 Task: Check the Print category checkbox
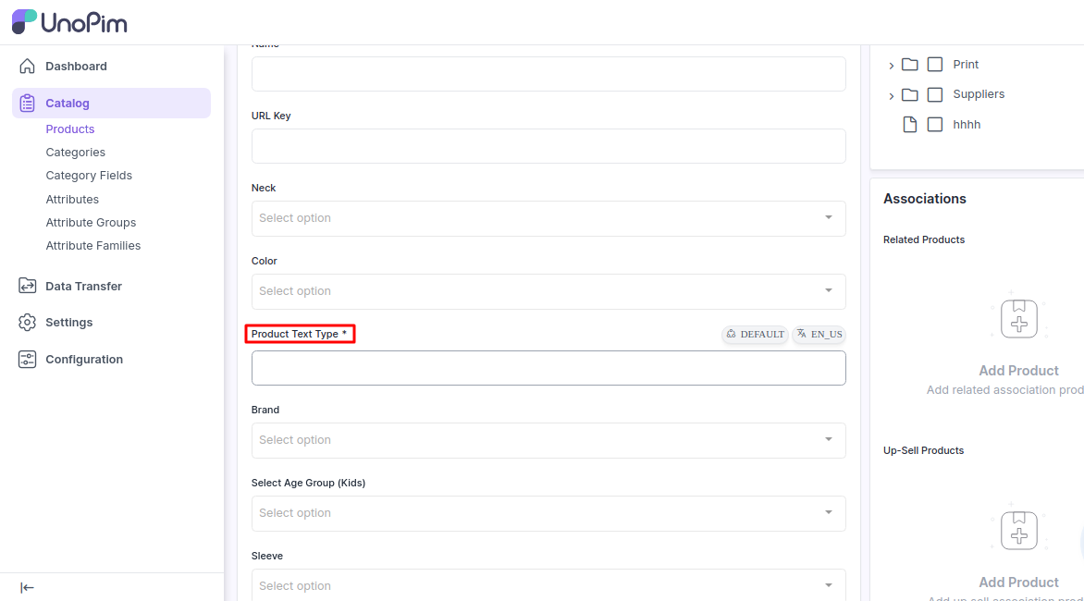tap(935, 65)
